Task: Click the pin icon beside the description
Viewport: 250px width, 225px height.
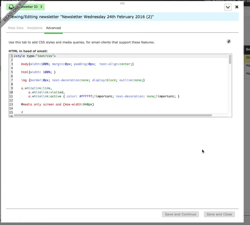Action: coord(229,41)
